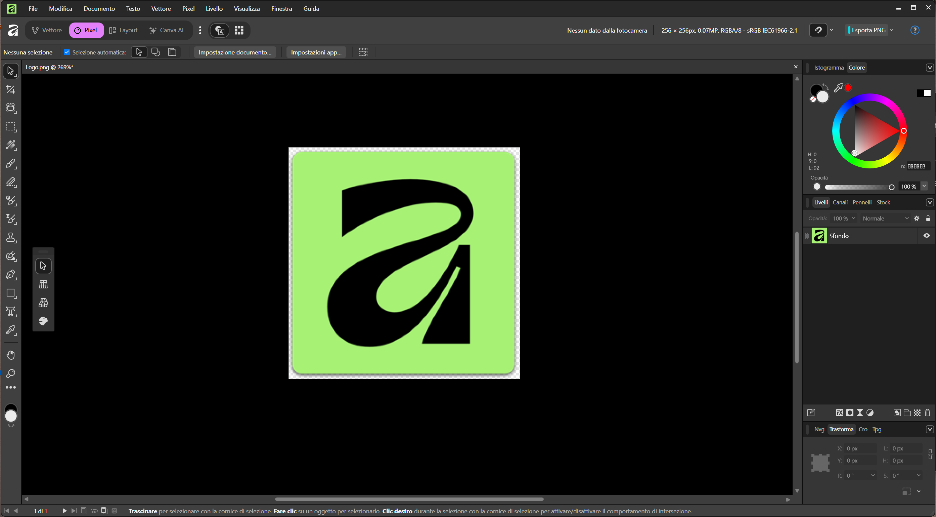Expand the Livelli panel options menu
Screen dimensions: 936x517
[930, 202]
